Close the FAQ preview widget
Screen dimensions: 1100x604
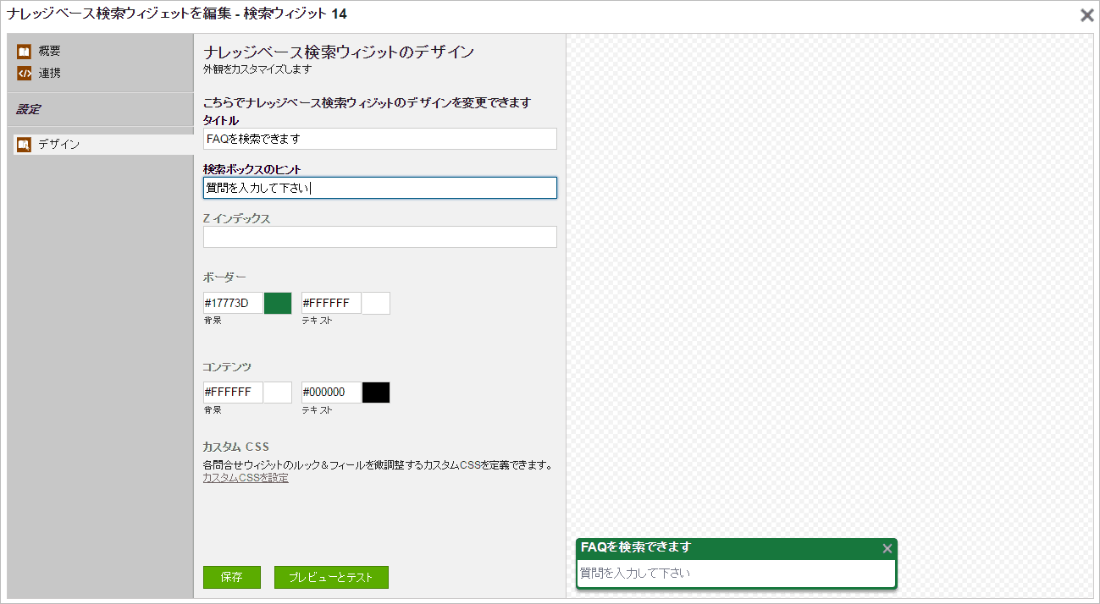click(x=887, y=548)
